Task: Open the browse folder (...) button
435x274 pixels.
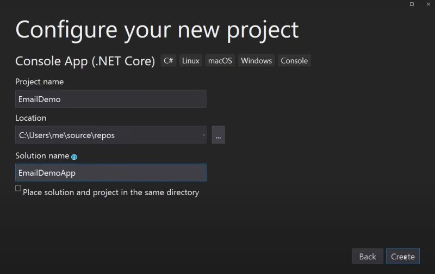Action: tap(218, 135)
